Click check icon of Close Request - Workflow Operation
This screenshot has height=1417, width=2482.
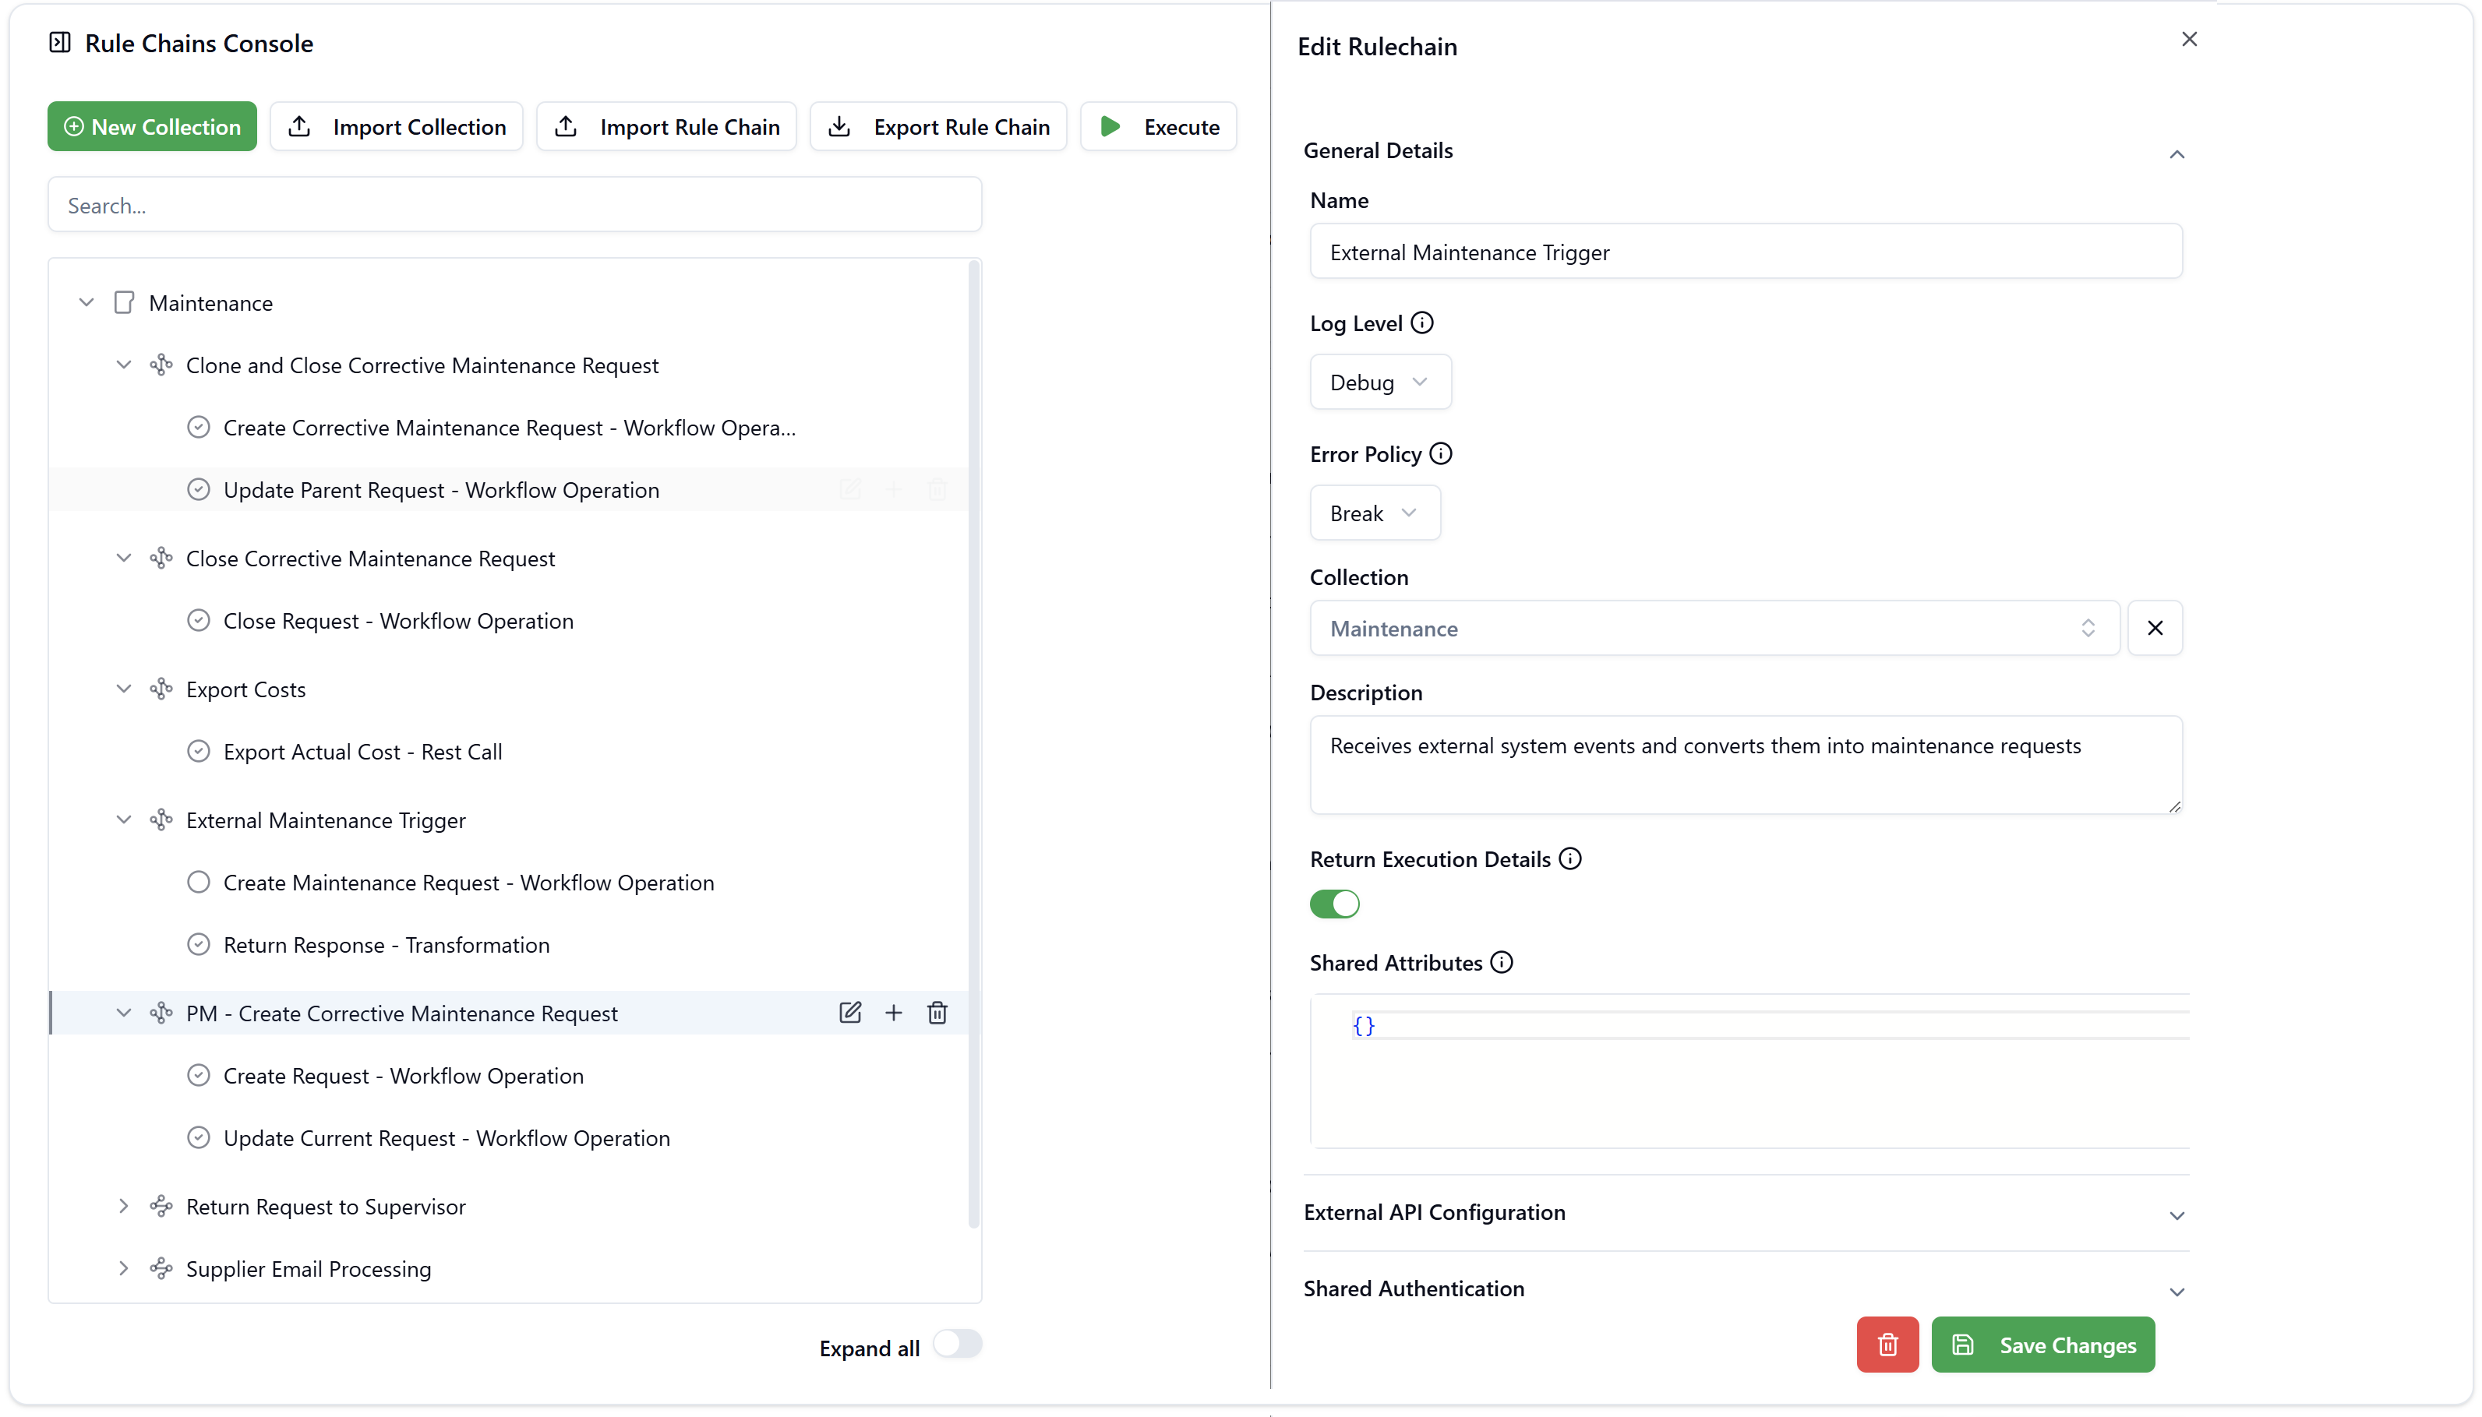pos(199,620)
